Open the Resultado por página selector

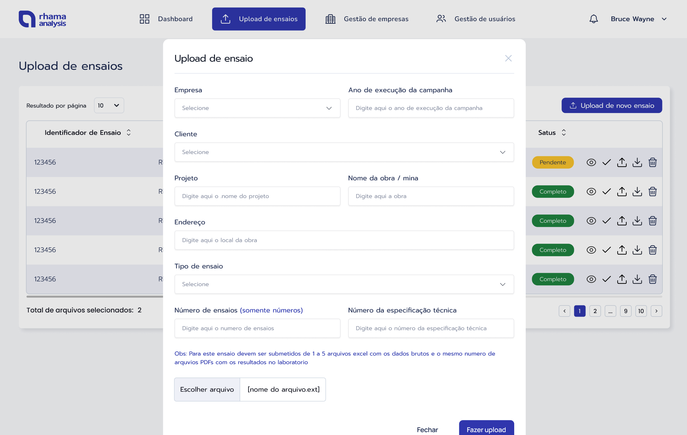tap(109, 106)
